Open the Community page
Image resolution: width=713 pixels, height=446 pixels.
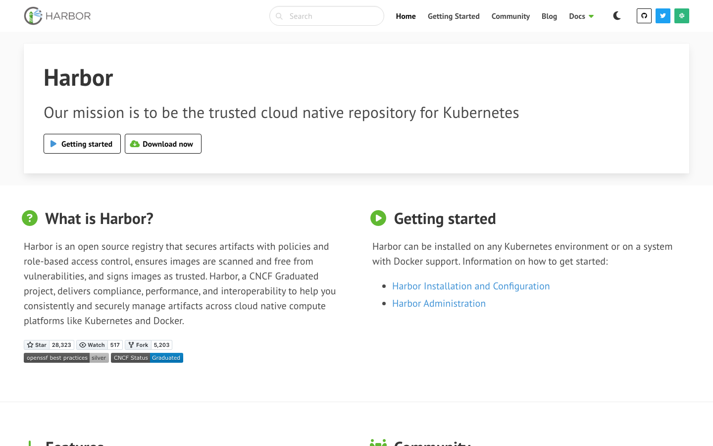point(510,16)
